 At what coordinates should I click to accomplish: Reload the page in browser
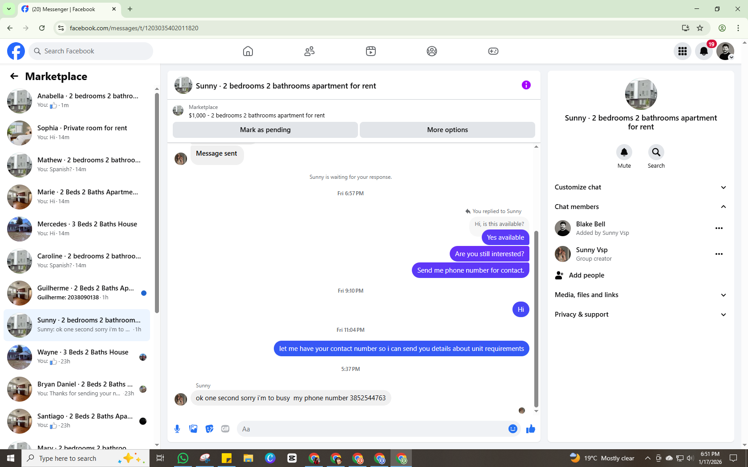(x=42, y=28)
